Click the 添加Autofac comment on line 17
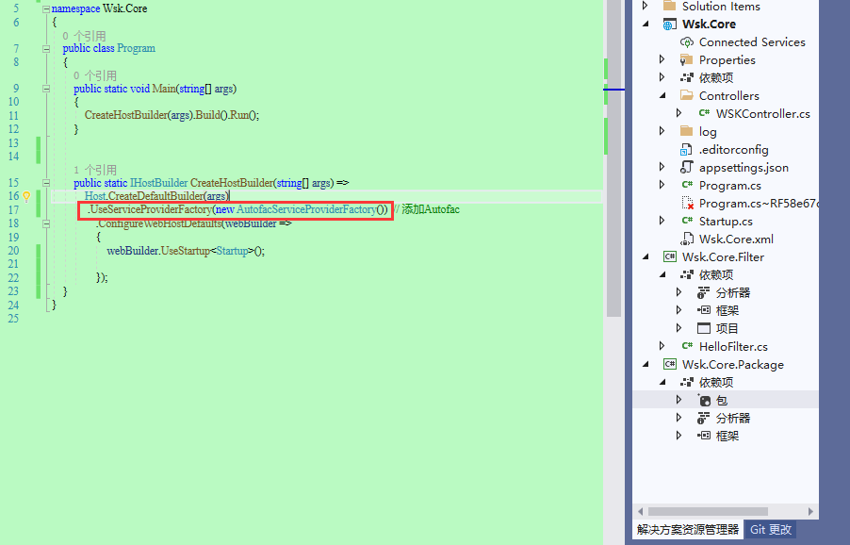Image resolution: width=850 pixels, height=545 pixels. (426, 210)
